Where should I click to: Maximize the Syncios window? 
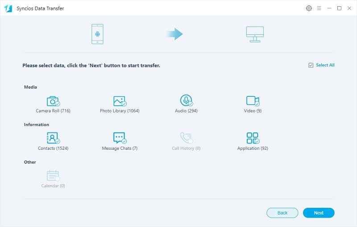coord(339,8)
